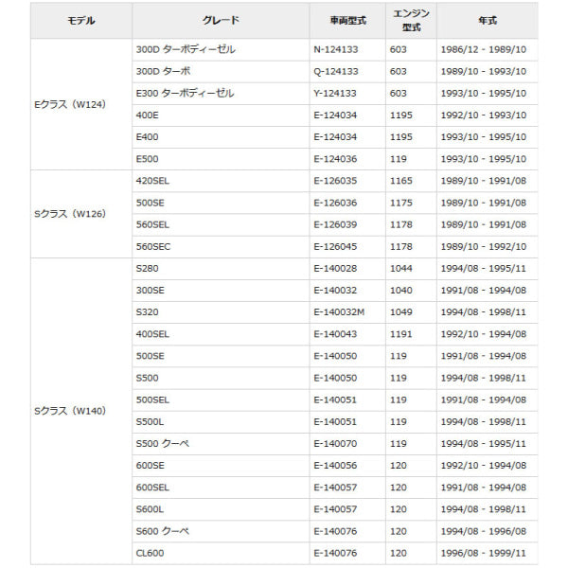The width and height of the screenshot is (568, 568).
Task: Click the 年式 column header
Action: [x=488, y=19]
